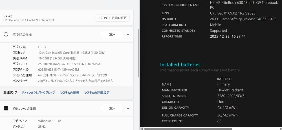Collapse the device specifications section

128,35
